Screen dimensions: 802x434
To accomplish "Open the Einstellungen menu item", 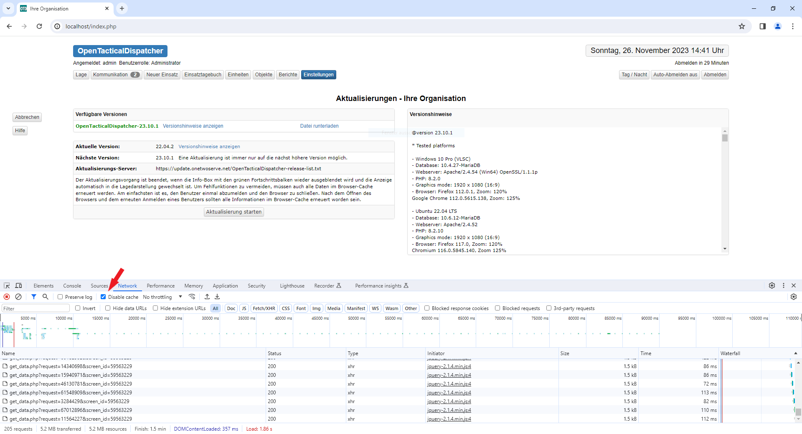I will pos(319,75).
